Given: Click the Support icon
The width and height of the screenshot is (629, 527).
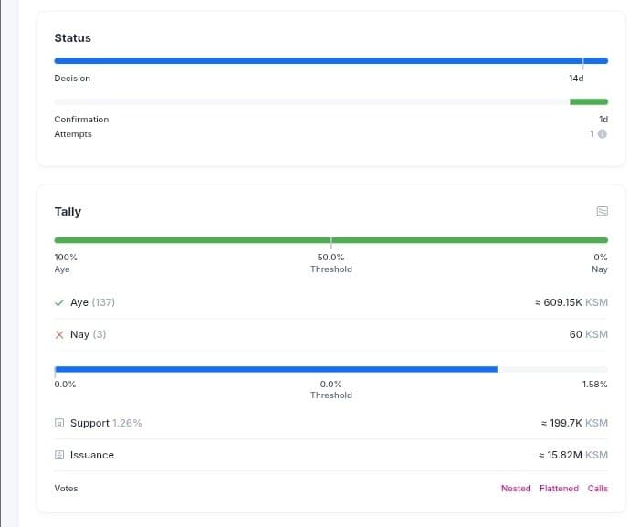Looking at the screenshot, I should point(59,423).
